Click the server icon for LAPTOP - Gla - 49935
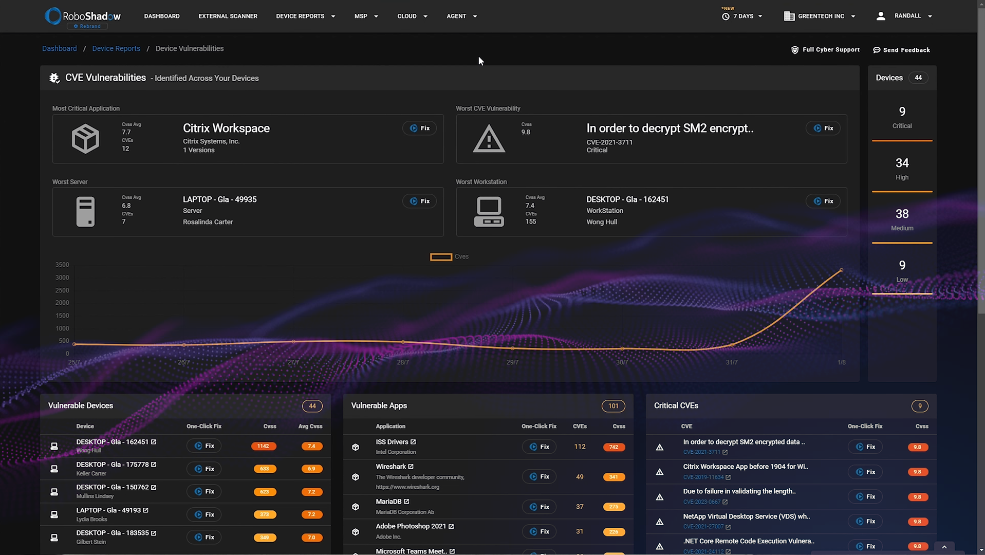 click(x=86, y=211)
